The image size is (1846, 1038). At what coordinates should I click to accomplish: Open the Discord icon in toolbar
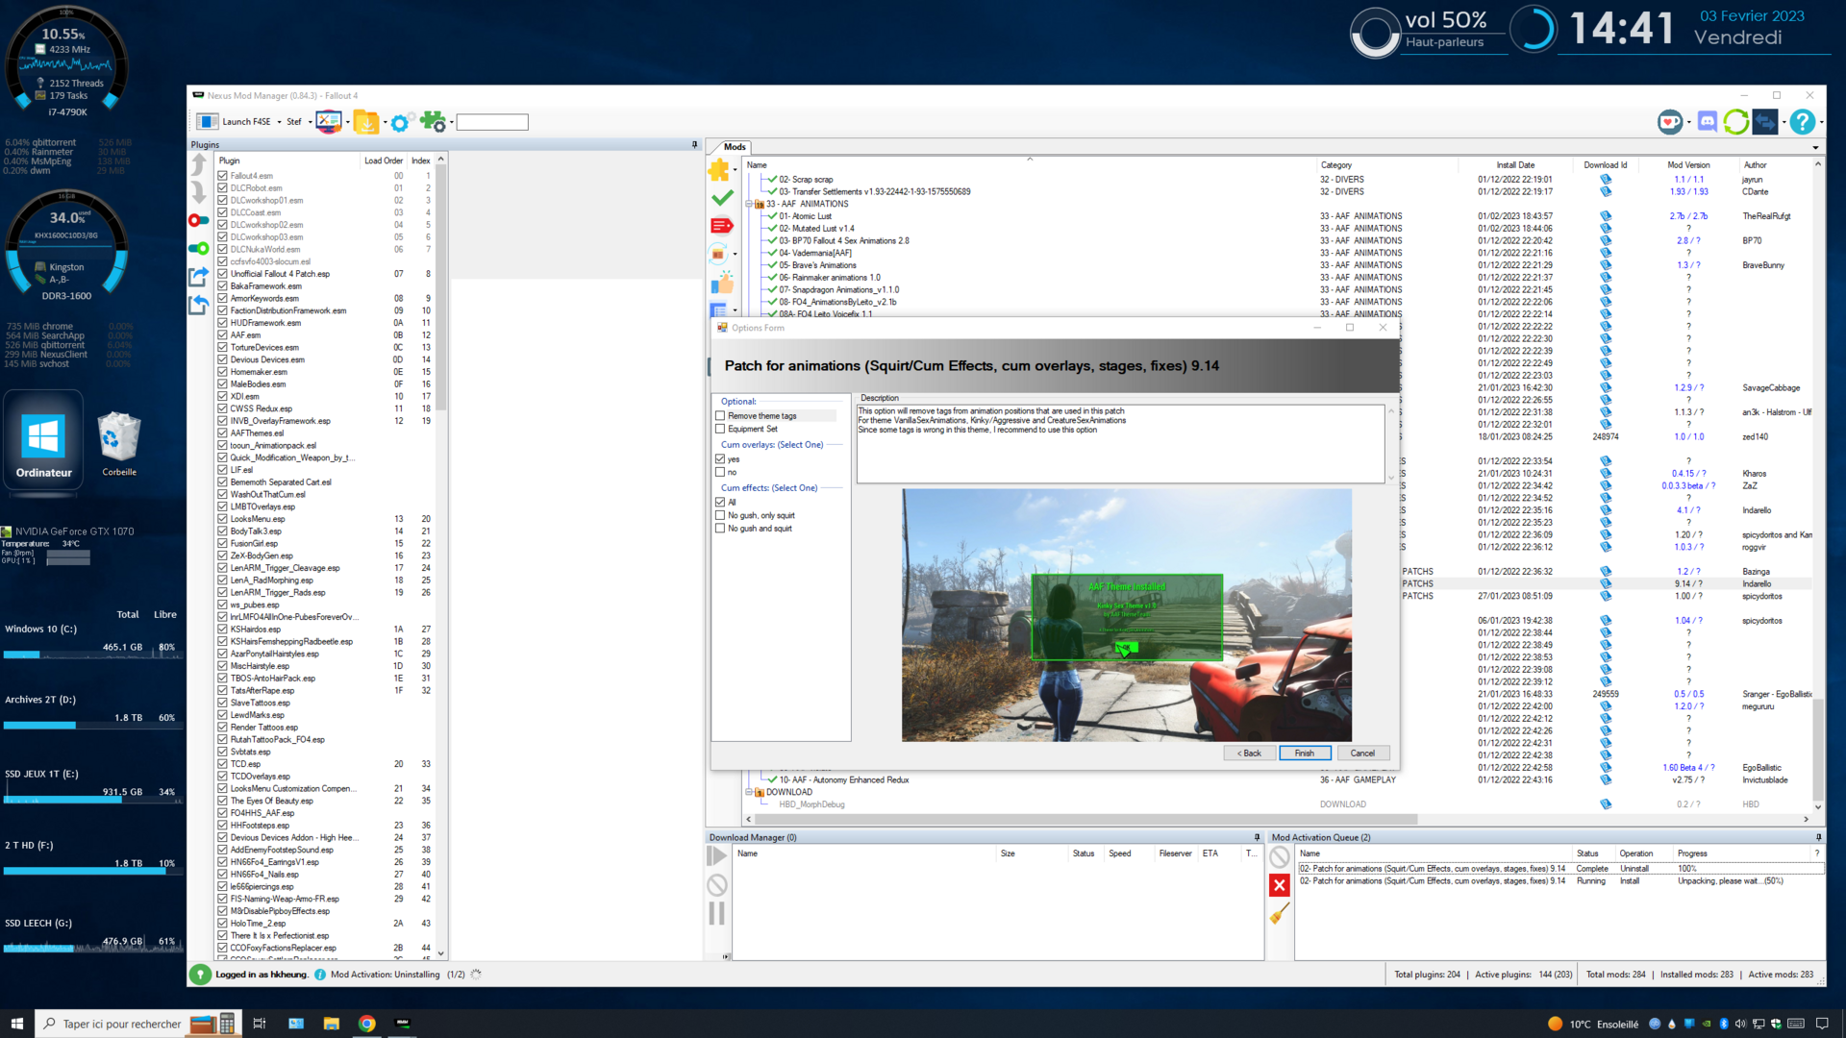coord(1708,122)
